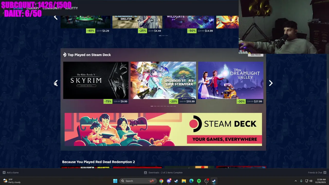Open File Explorer from taskbar

[x=184, y=181]
